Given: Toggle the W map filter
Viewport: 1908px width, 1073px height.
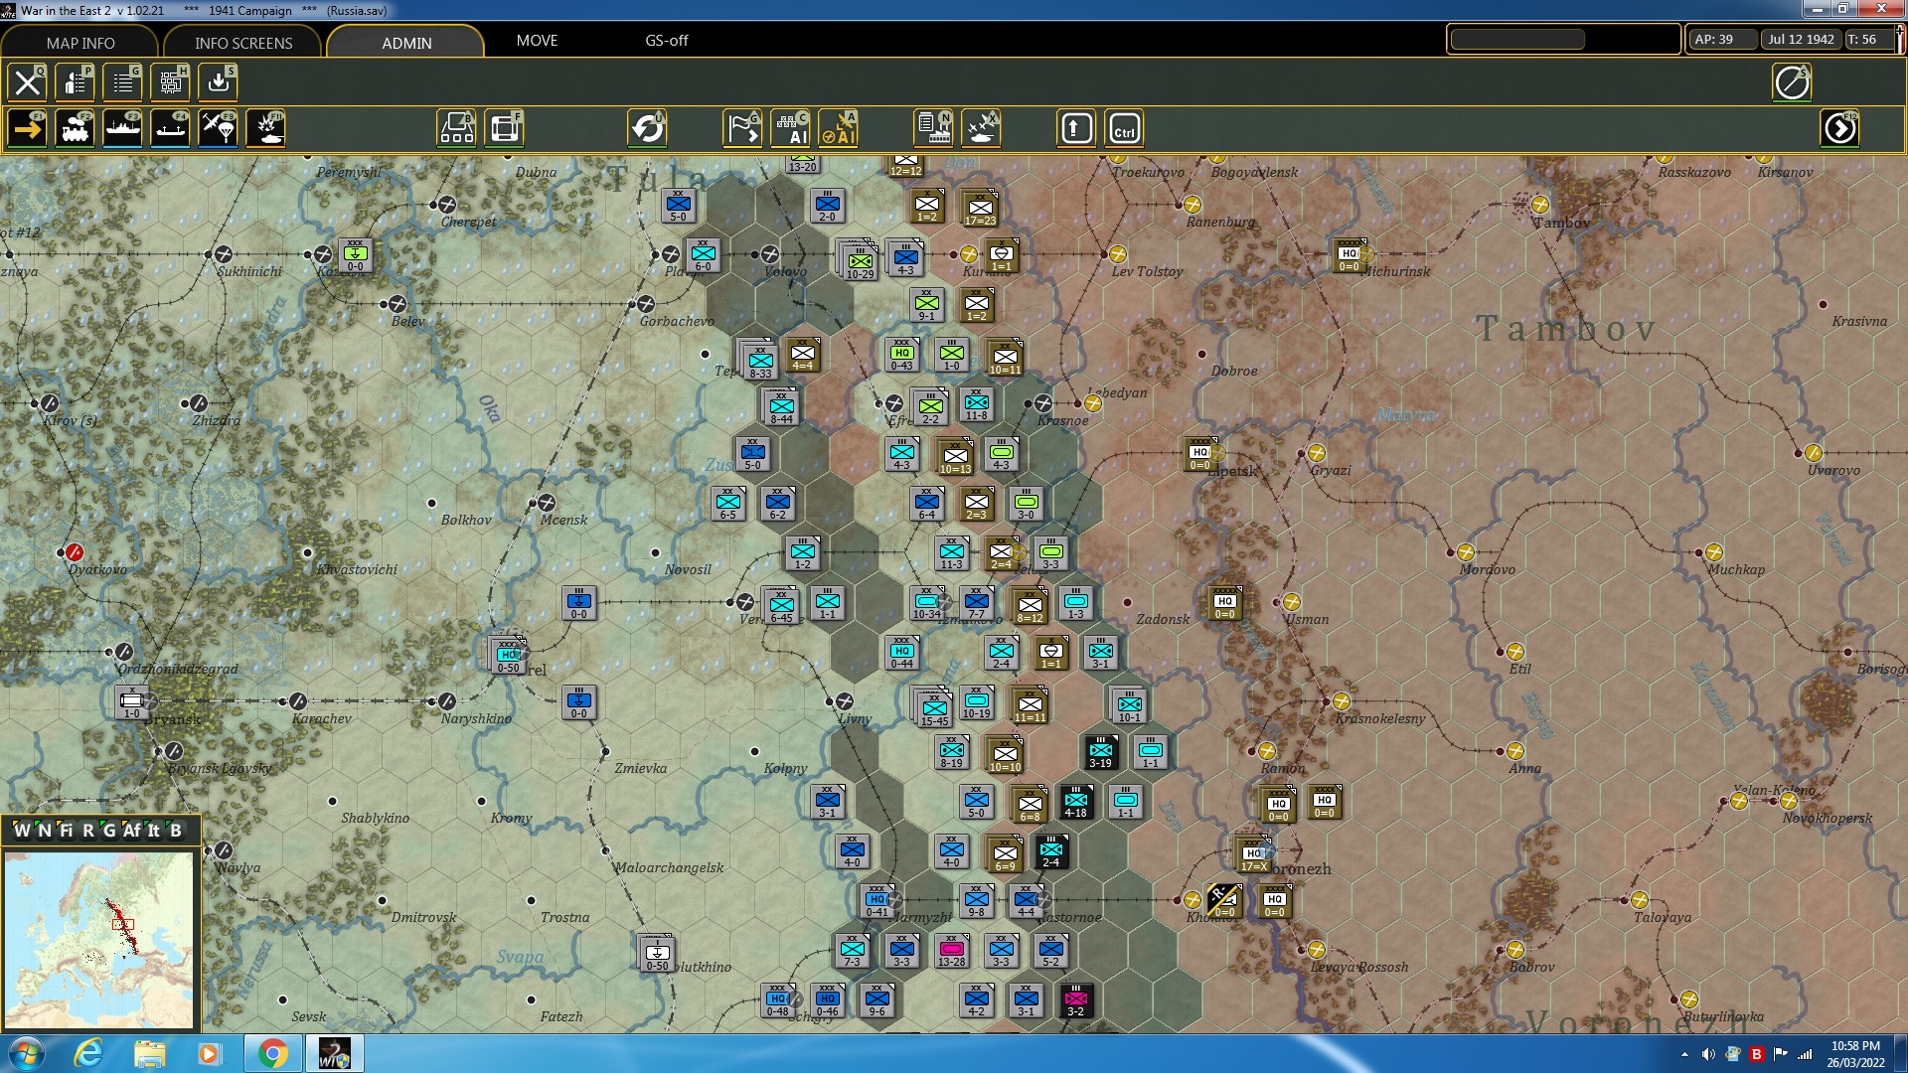Looking at the screenshot, I should tap(22, 831).
